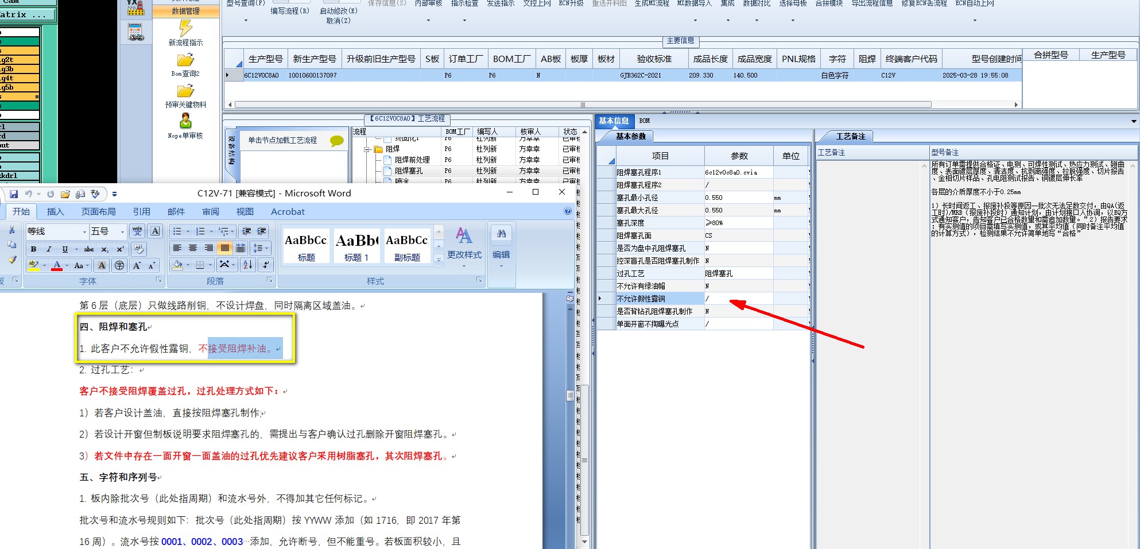Toggle show paragraph marks
1140x549 pixels.
(265, 265)
